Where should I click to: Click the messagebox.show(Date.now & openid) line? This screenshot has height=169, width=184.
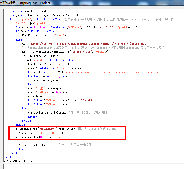click(42, 137)
